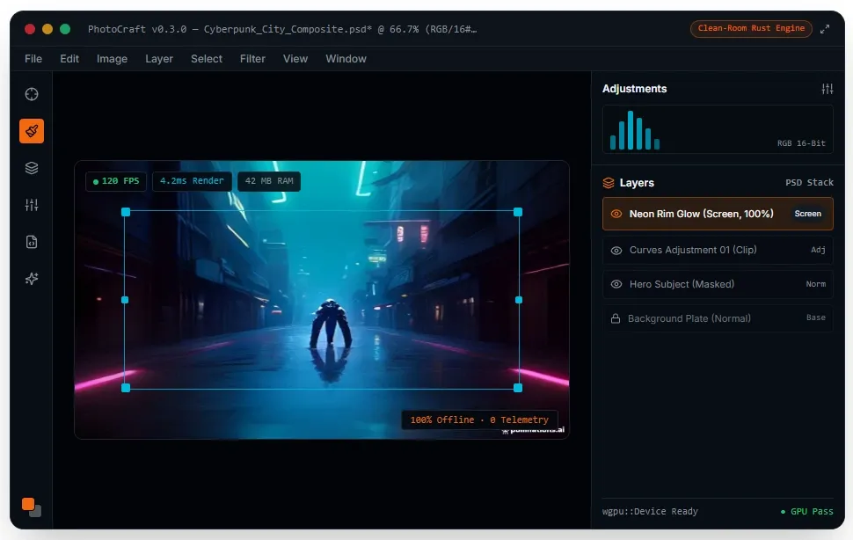
Task: Open the Layers tool in left sidebar
Action: pos(32,168)
